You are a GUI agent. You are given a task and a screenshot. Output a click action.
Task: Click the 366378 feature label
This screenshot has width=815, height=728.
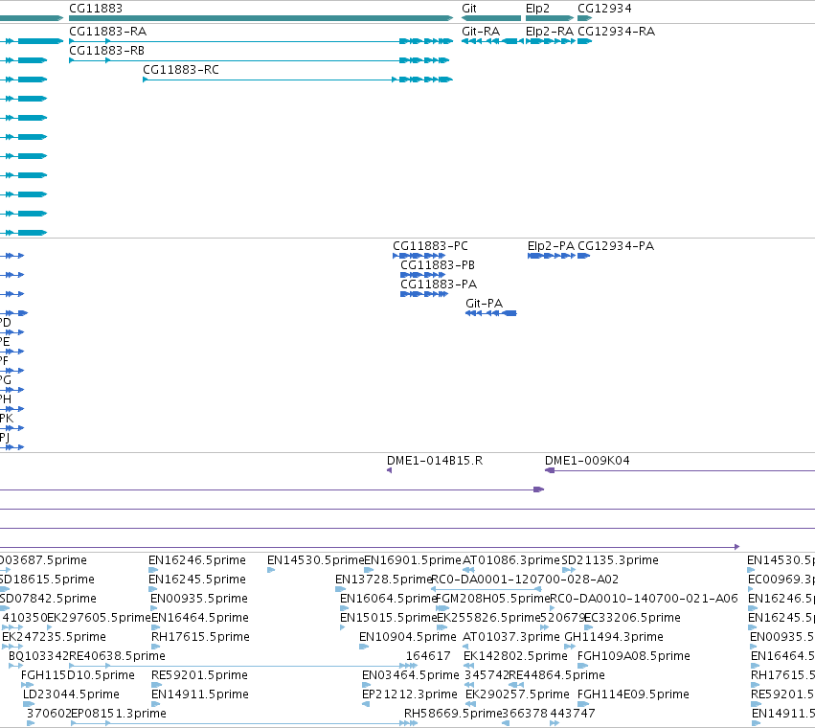pyautogui.click(x=525, y=714)
